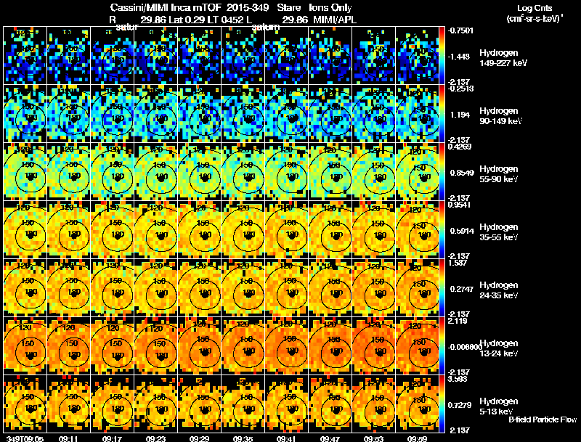The image size is (581, 442).
Task: Pick the 09:53 image in the 24-35 keV row
Action: (x=373, y=287)
